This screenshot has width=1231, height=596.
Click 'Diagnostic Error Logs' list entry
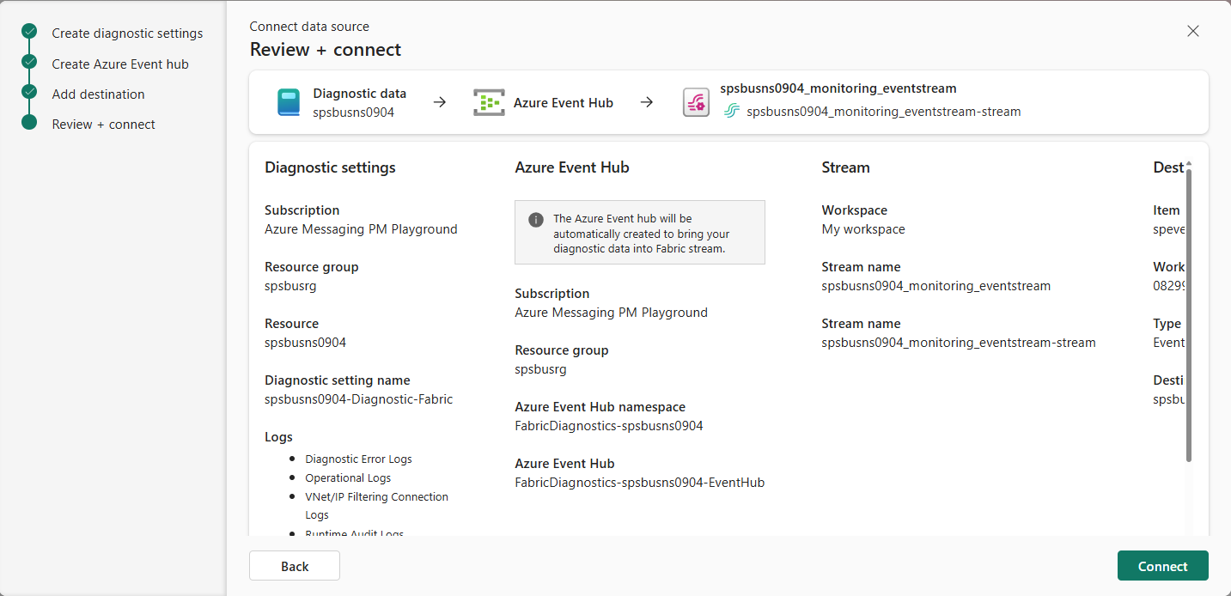358,459
